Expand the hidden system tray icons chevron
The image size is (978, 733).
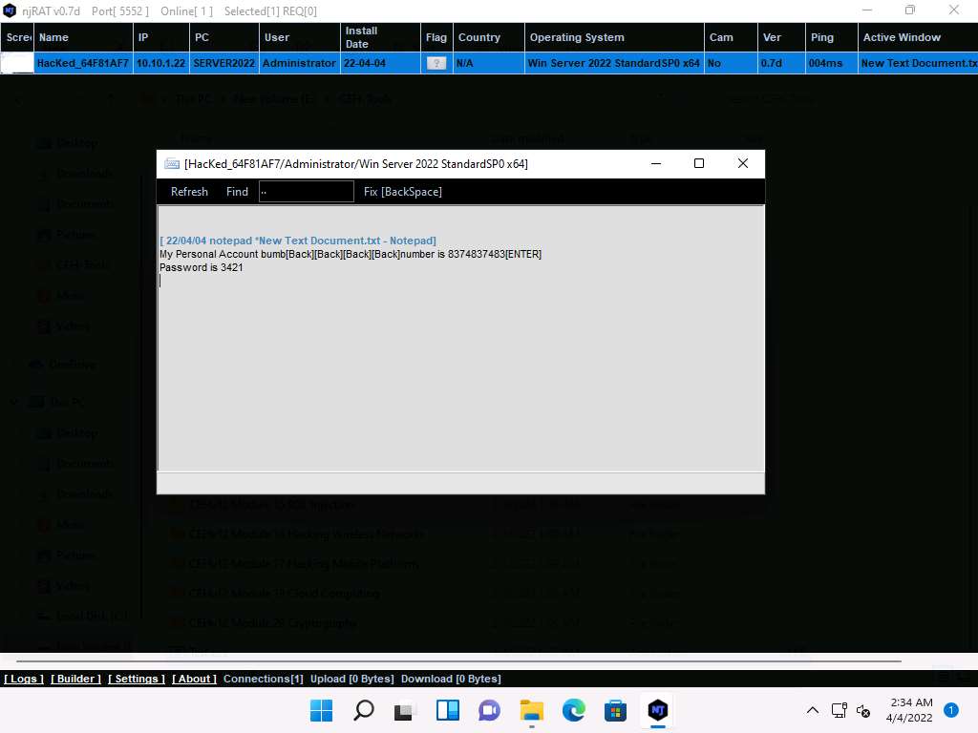pos(813,710)
